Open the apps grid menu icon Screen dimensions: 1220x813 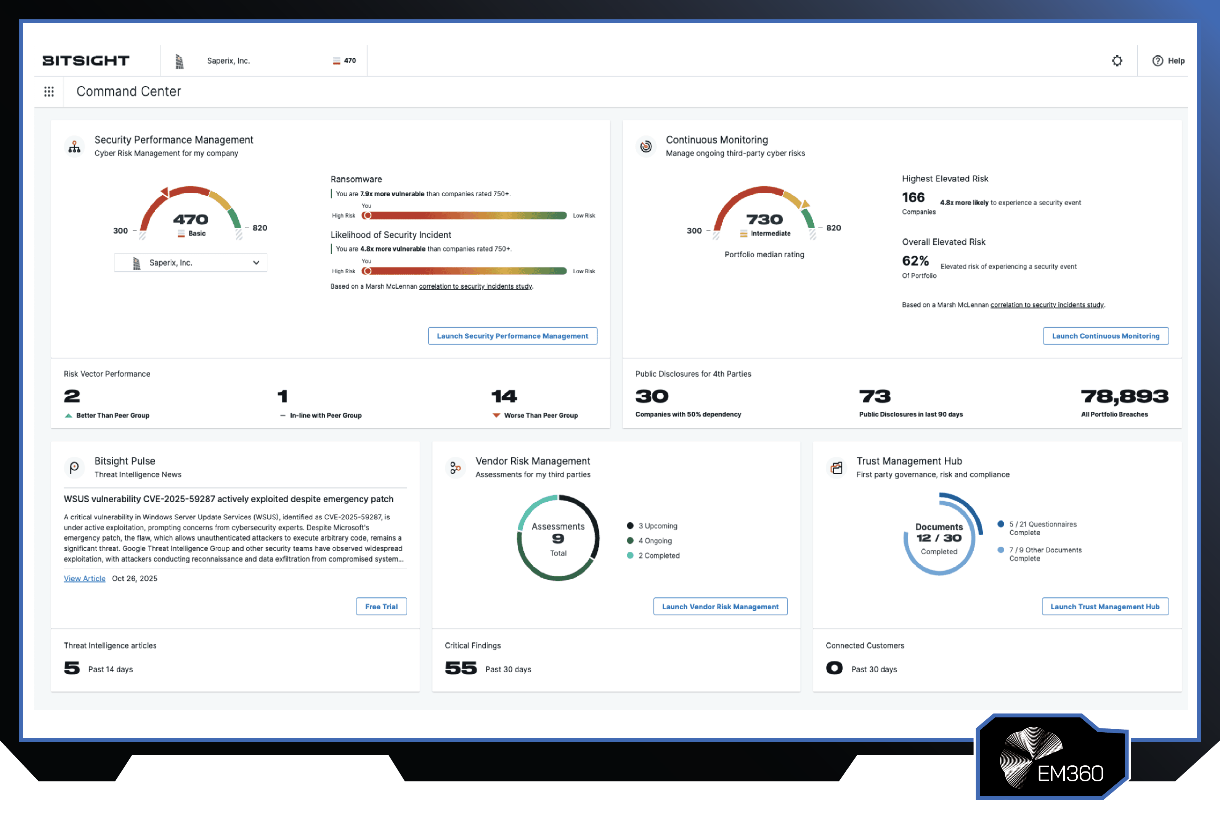[x=49, y=92]
